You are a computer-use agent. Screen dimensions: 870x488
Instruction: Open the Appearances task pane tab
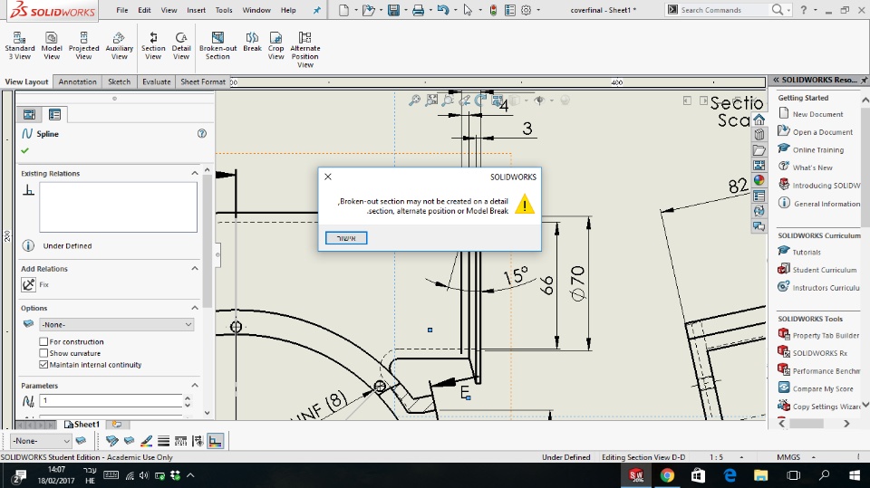click(x=759, y=180)
